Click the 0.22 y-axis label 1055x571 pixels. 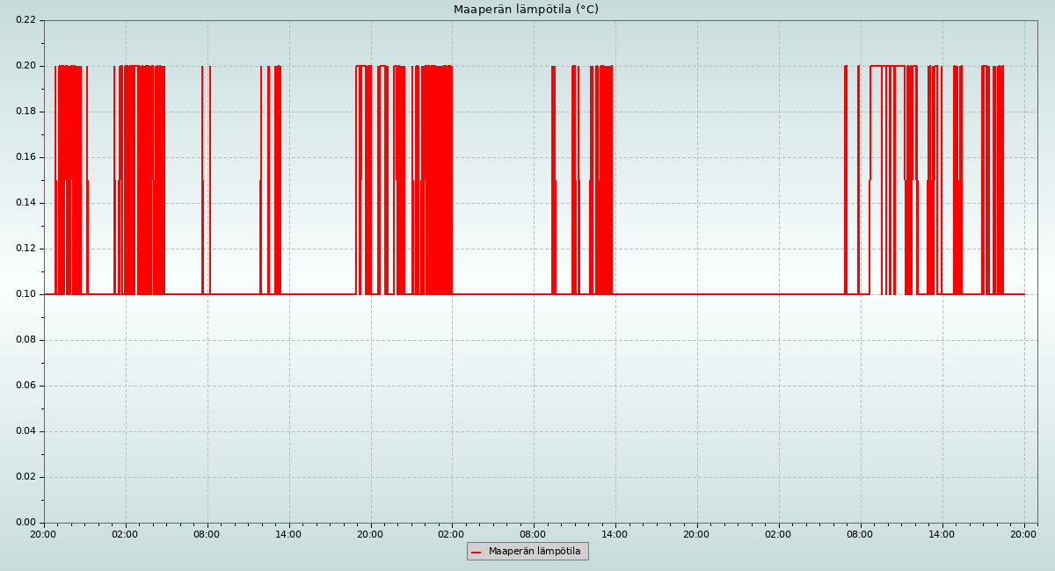[25, 20]
